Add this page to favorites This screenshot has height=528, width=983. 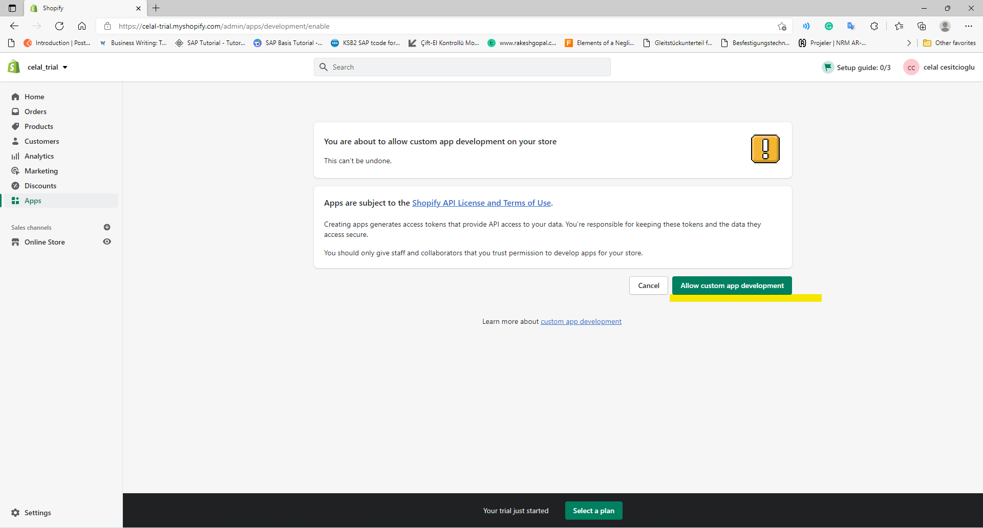coord(782,26)
